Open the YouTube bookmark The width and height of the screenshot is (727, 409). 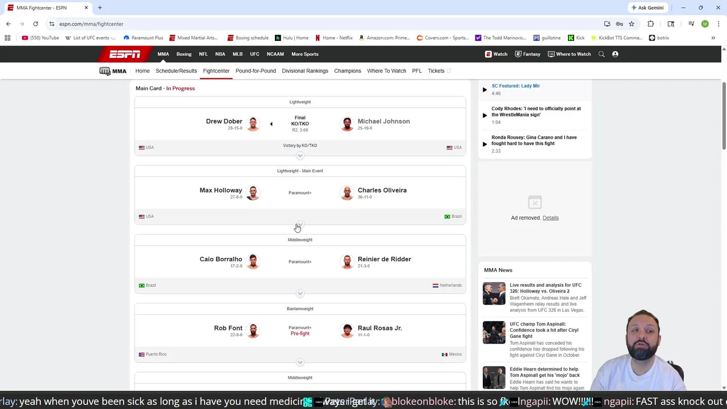point(40,38)
